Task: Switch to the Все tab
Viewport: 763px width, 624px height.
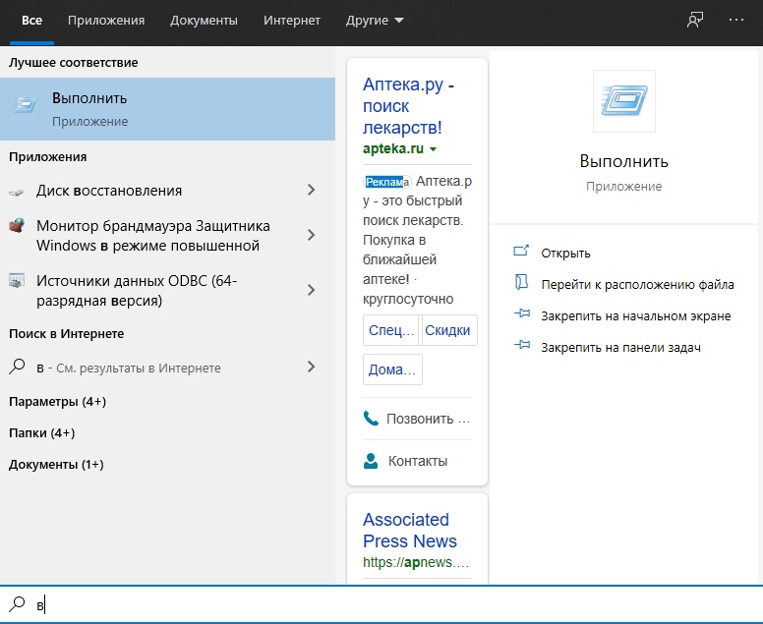Action: pyautogui.click(x=31, y=21)
